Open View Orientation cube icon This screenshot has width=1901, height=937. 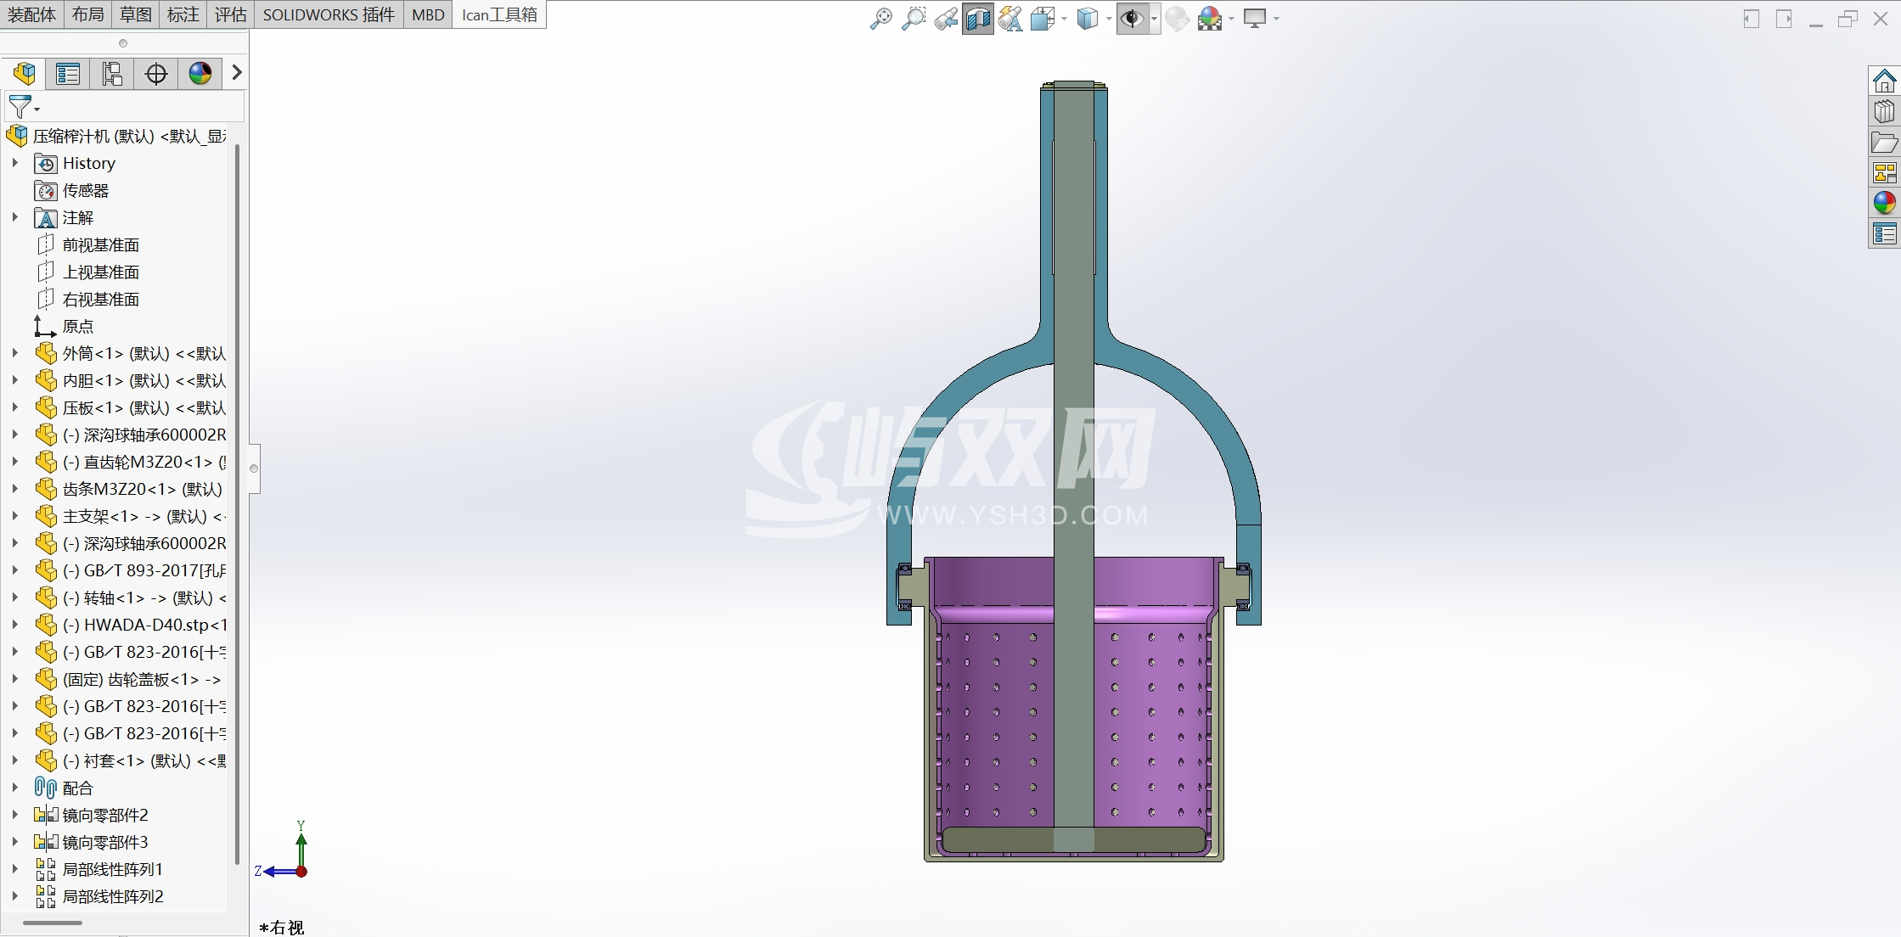1043,18
